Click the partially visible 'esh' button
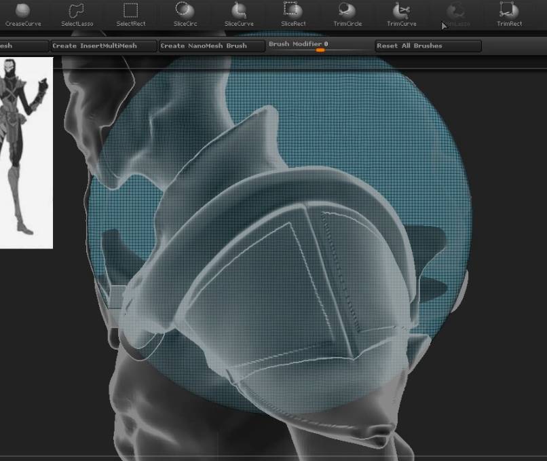 click(24, 46)
